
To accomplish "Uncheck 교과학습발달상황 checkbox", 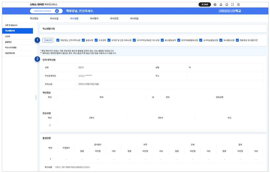I will pos(201,40).
